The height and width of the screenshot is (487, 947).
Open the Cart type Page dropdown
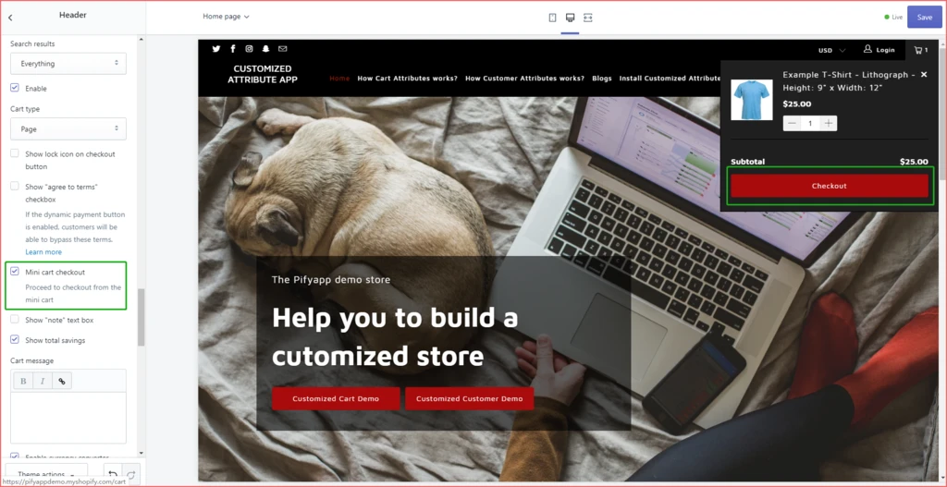click(68, 129)
